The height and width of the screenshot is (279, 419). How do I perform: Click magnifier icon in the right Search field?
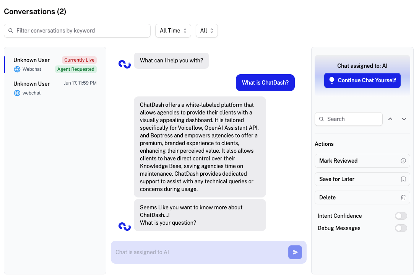point(322,119)
